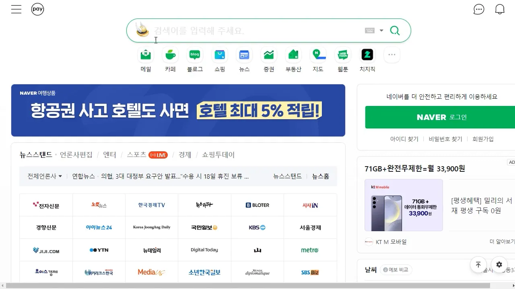The width and height of the screenshot is (515, 289).
Task: Open Naver Pay icon
Action: point(37,9)
